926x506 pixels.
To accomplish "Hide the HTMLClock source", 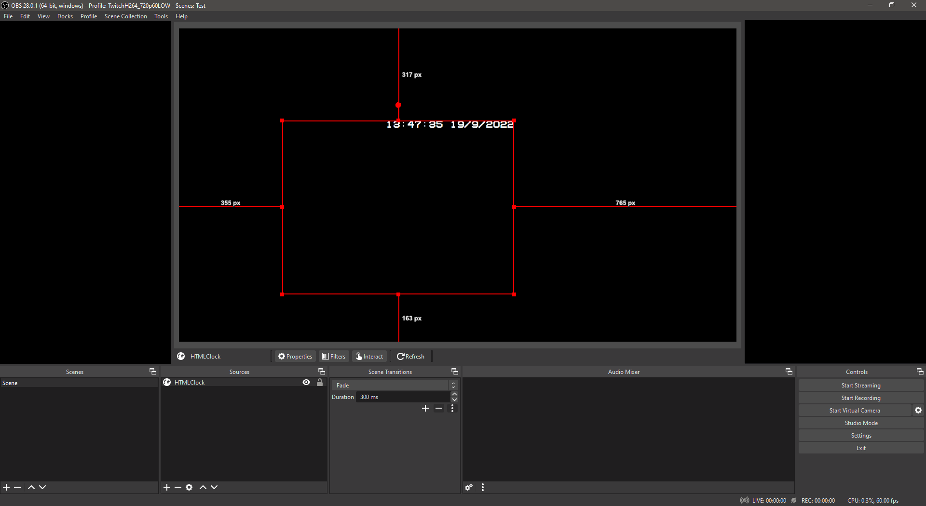I will click(x=306, y=382).
